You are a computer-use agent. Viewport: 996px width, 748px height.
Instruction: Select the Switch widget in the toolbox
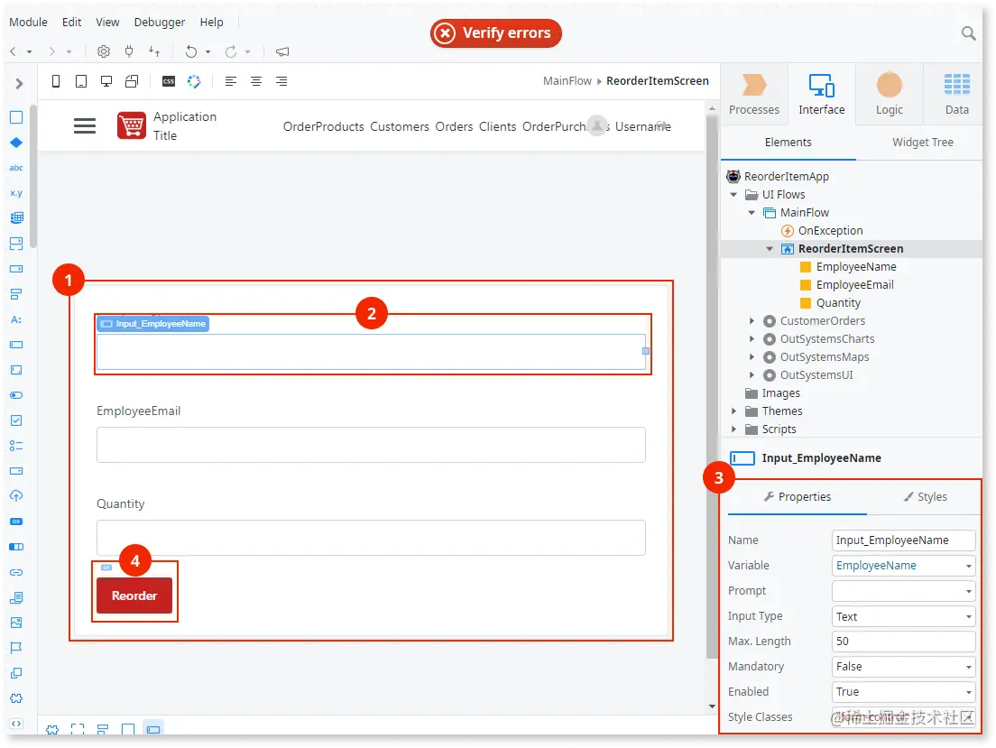tap(16, 395)
